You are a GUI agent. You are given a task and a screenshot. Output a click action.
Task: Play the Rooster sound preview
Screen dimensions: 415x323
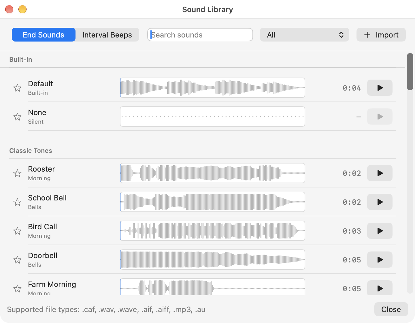(380, 173)
